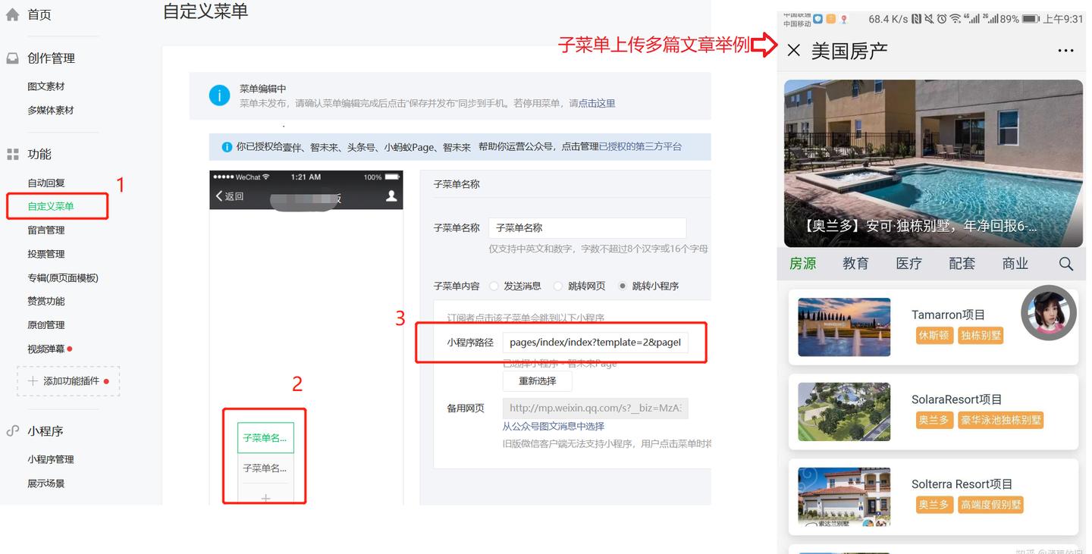This screenshot has height=554, width=1092.
Task: Open 投票管理 in the sidebar
Action: [x=46, y=254]
